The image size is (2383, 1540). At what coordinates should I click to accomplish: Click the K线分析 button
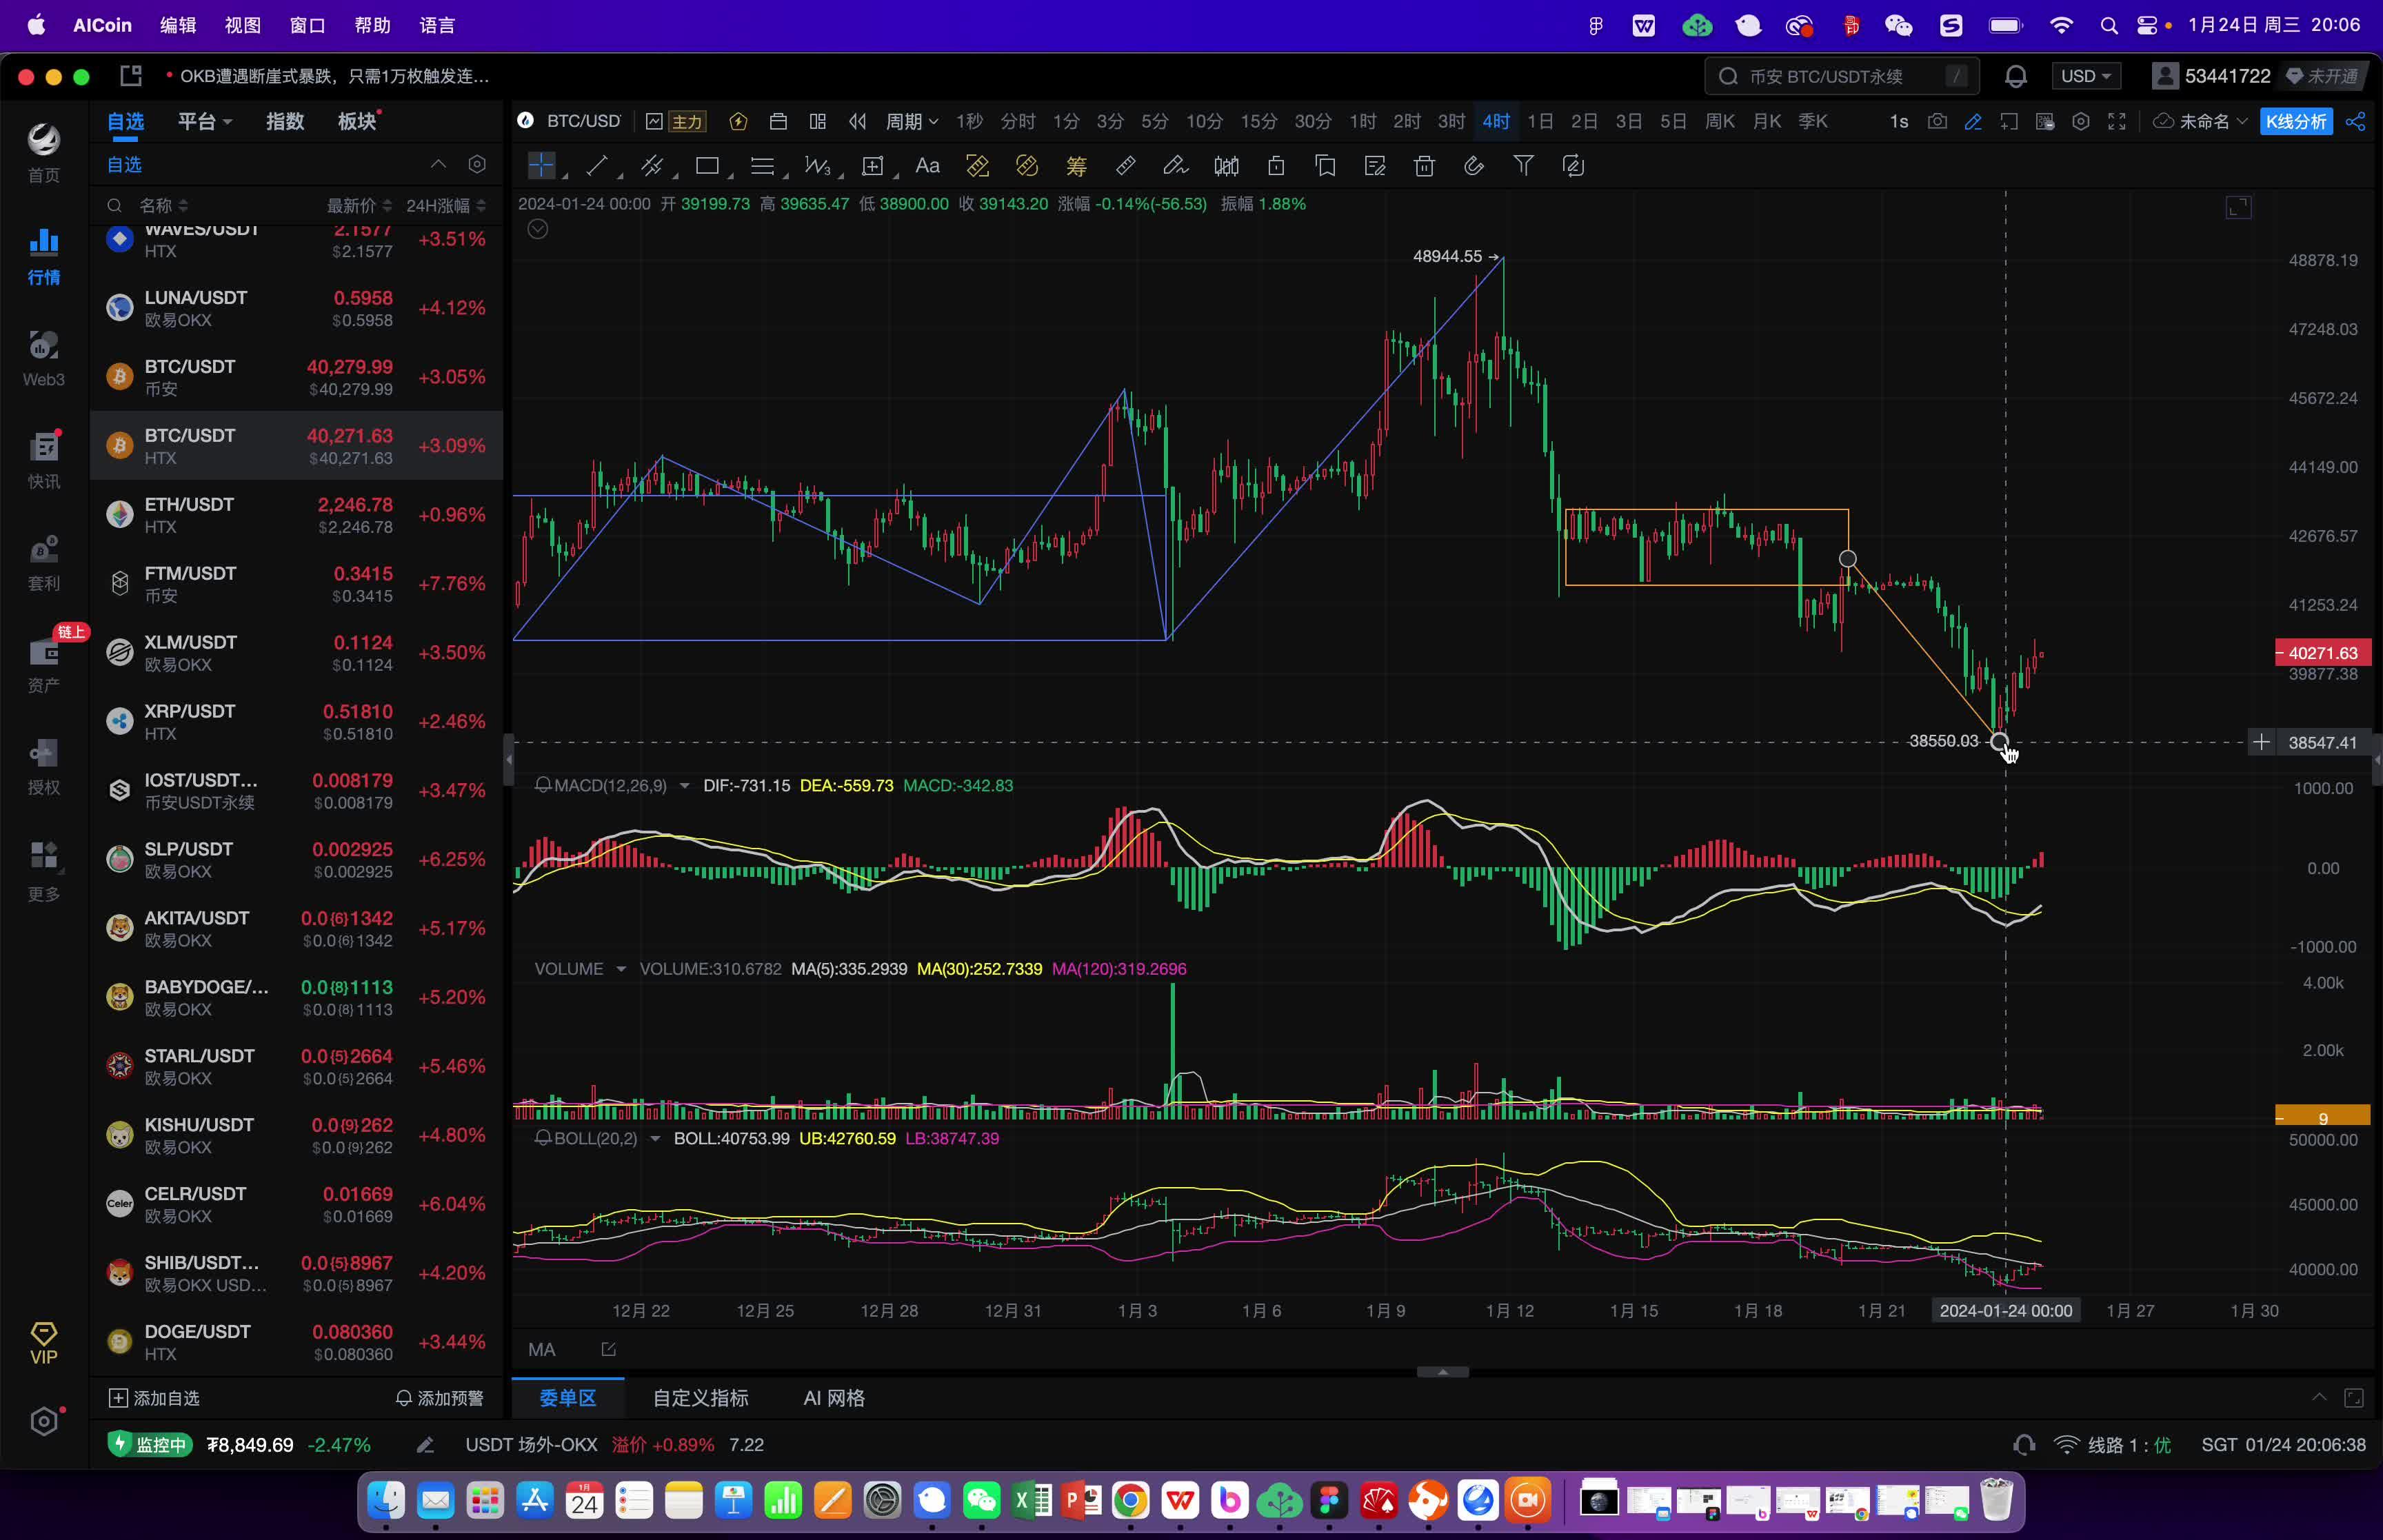click(2296, 121)
